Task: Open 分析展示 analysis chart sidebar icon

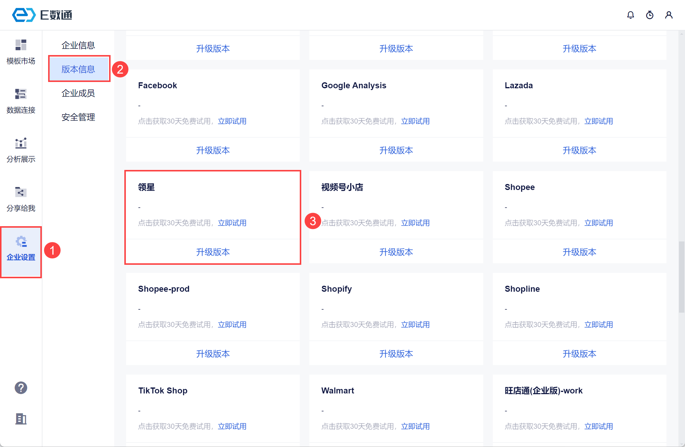Action: pyautogui.click(x=21, y=143)
